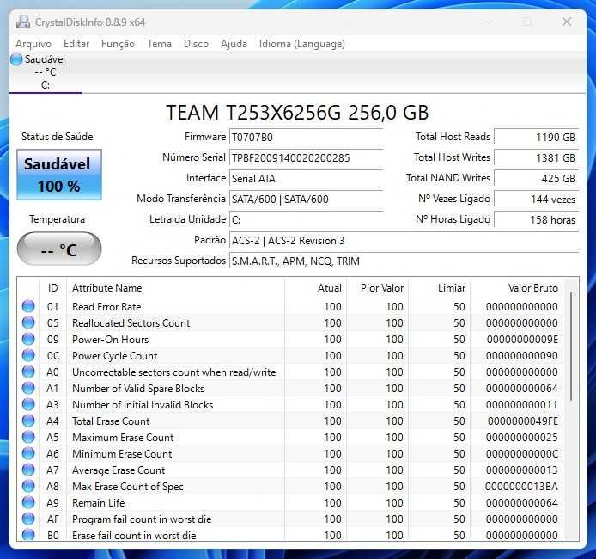
Task: Click the Firmware field T0707B0
Action: pyautogui.click(x=306, y=138)
